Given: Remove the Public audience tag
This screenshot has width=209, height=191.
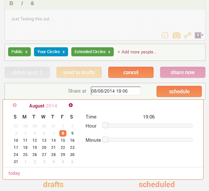Looking at the screenshot, I should coord(26,52).
